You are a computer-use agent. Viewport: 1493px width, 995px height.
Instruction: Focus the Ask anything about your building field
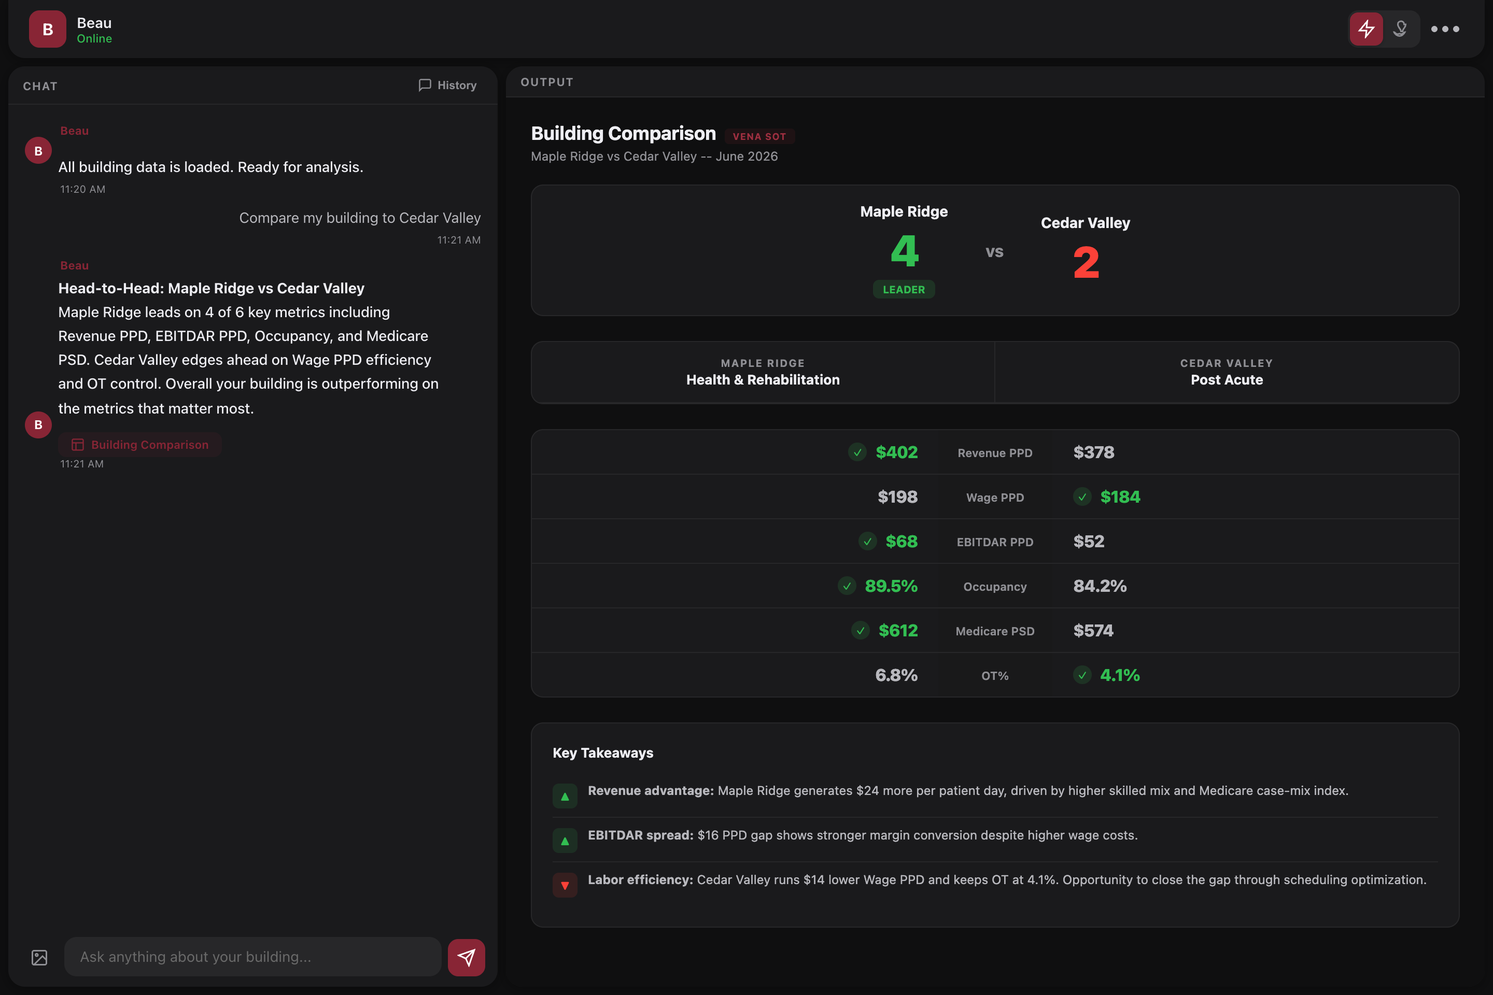[252, 957]
